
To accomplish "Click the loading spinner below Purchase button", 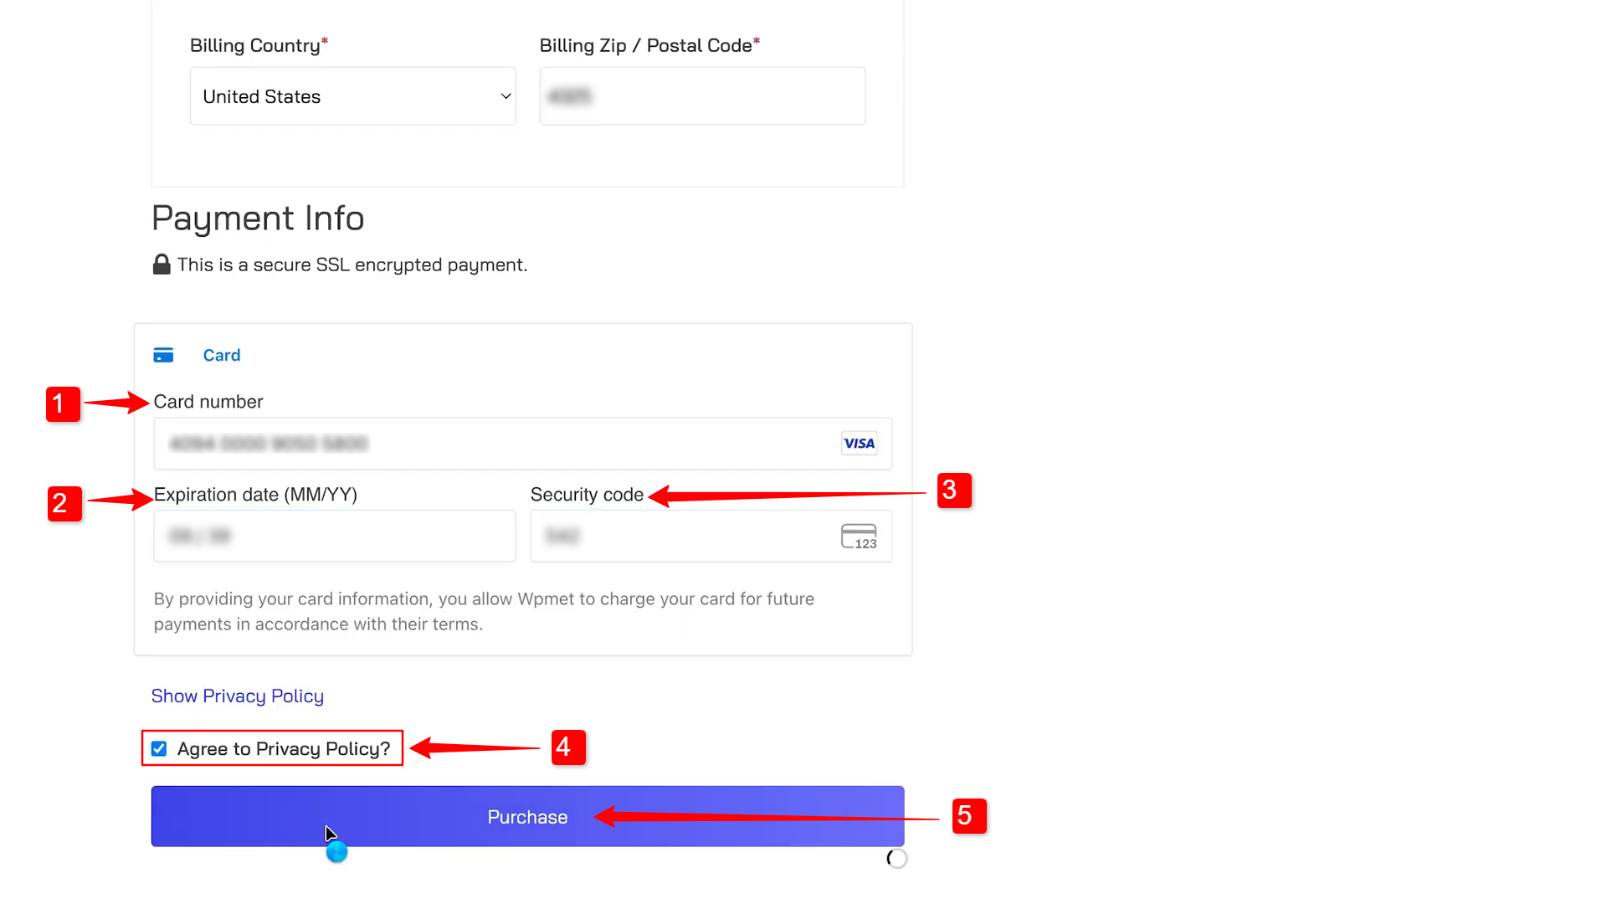I will tap(896, 858).
